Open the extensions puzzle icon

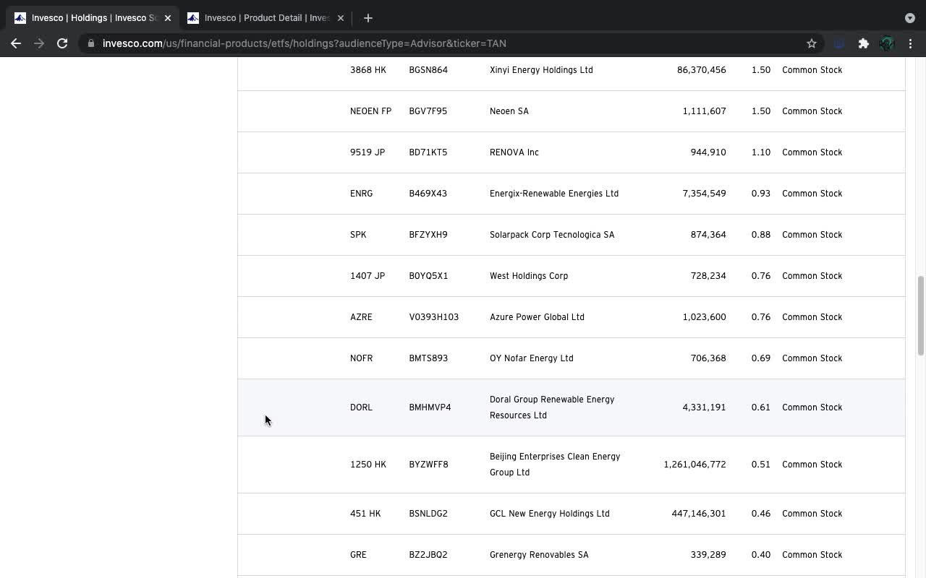click(x=863, y=43)
